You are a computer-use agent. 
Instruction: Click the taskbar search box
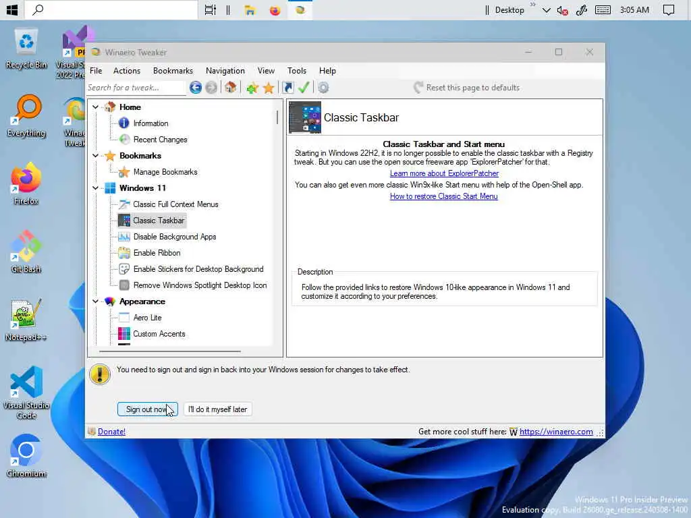tap(111, 9)
